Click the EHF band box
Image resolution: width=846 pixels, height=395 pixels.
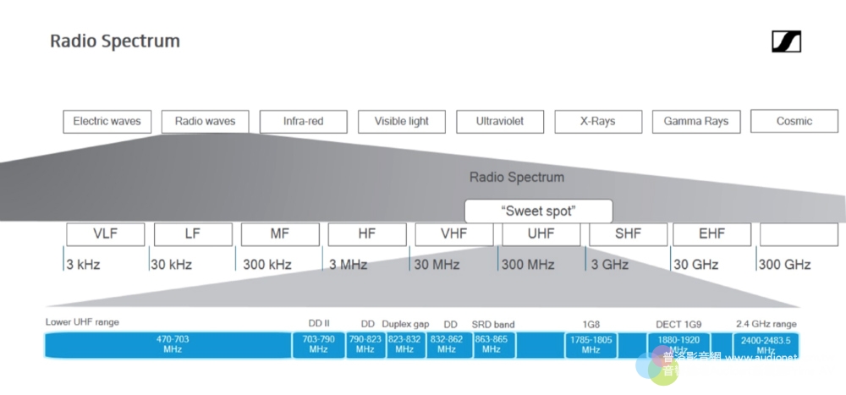point(711,234)
